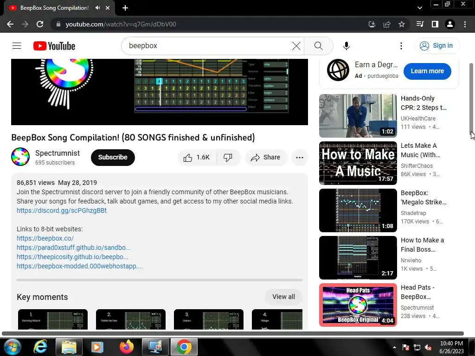Open Windows Explorer folder in taskbar
The height and width of the screenshot is (356, 475).
tap(69, 347)
